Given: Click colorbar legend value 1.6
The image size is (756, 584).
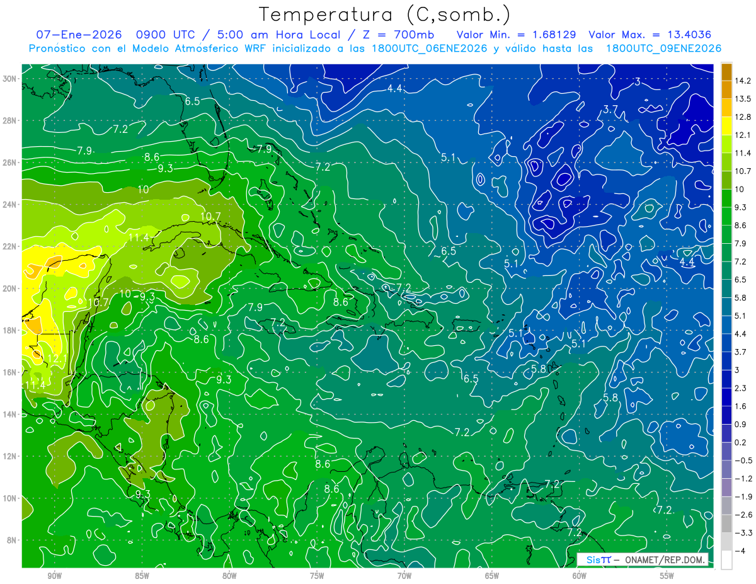Looking at the screenshot, I should coord(742,406).
